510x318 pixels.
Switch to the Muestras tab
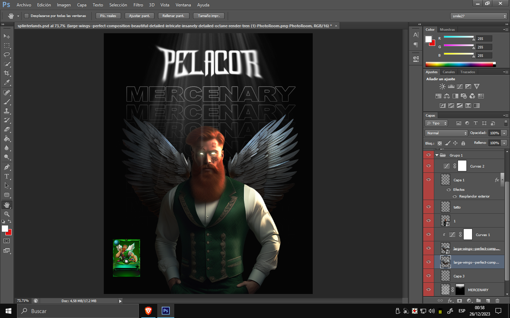[447, 29]
